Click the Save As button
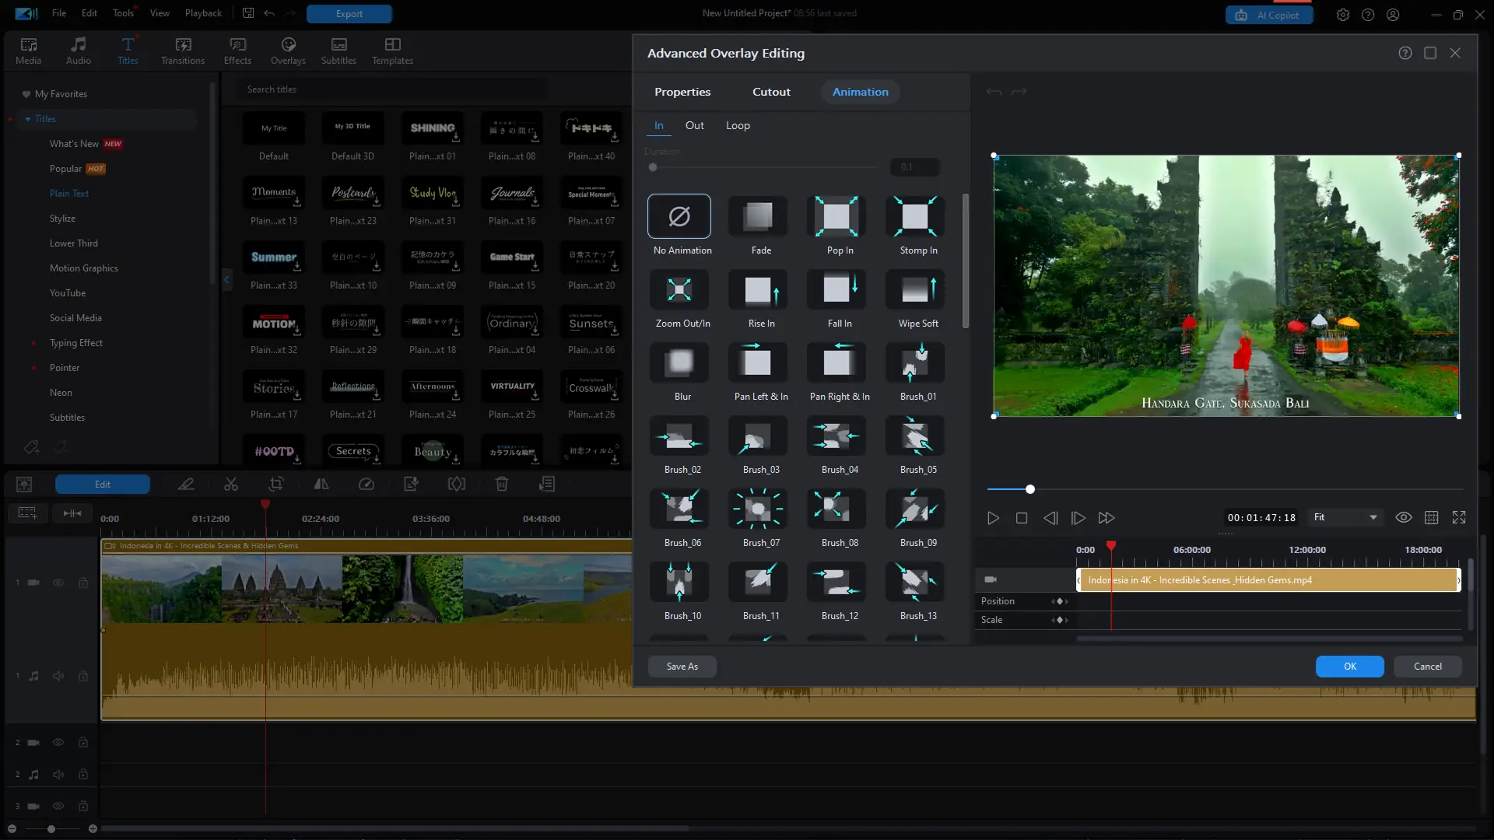 point(682,667)
